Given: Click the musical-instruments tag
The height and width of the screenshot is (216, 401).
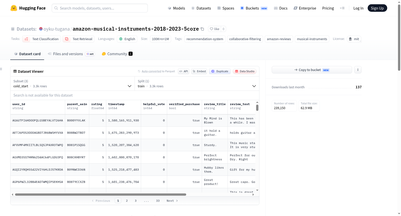Looking at the screenshot, I should point(312,39).
